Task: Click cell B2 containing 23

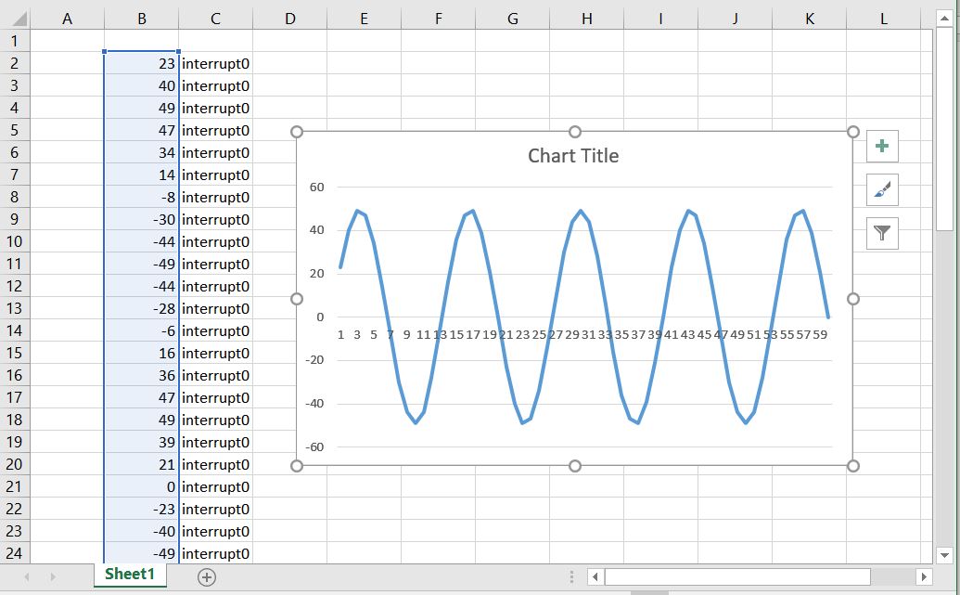Action: pyautogui.click(x=141, y=63)
